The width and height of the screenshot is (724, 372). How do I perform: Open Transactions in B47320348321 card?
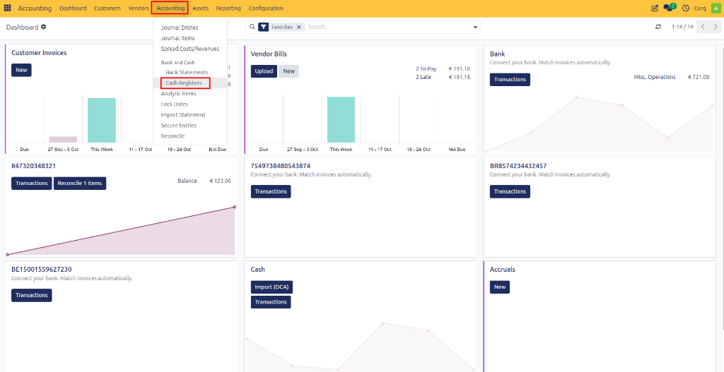point(31,184)
